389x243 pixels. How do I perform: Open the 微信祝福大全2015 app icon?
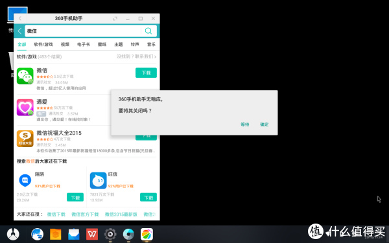click(25, 139)
